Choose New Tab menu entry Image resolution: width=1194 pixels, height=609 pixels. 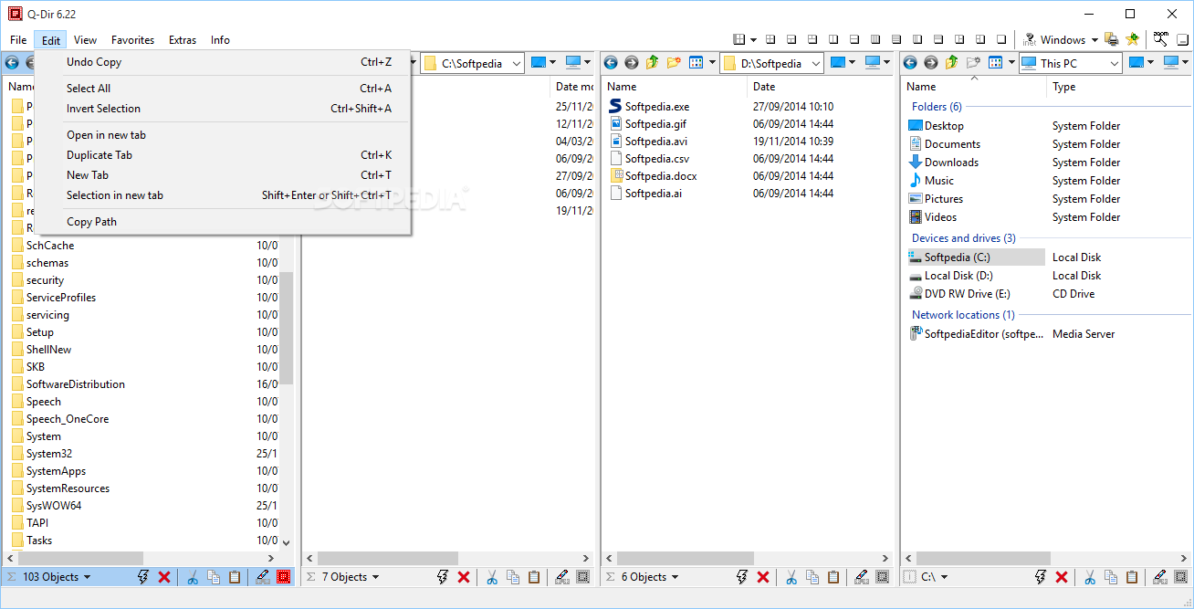pyautogui.click(x=224, y=175)
